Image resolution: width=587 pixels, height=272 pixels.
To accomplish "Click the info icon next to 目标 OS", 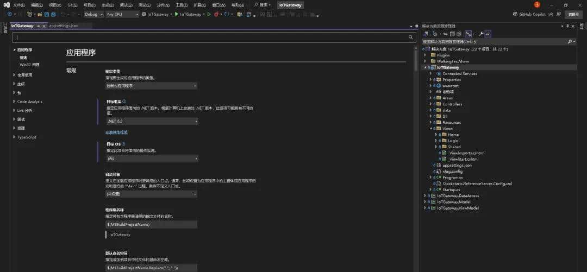I will tap(123, 144).
